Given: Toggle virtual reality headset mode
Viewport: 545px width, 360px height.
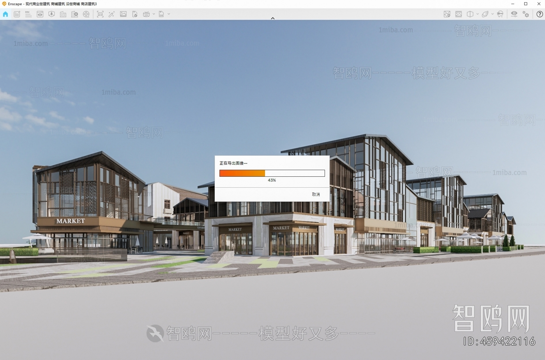Looking at the screenshot, I should (x=500, y=14).
